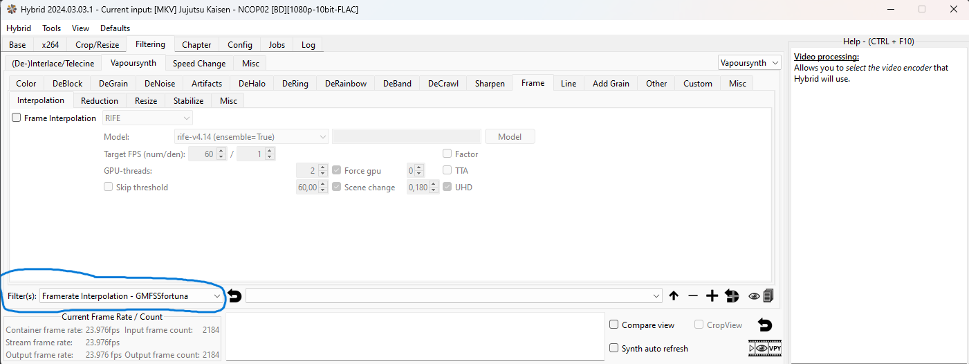Click the reset arrow beside CropView

pos(764,325)
